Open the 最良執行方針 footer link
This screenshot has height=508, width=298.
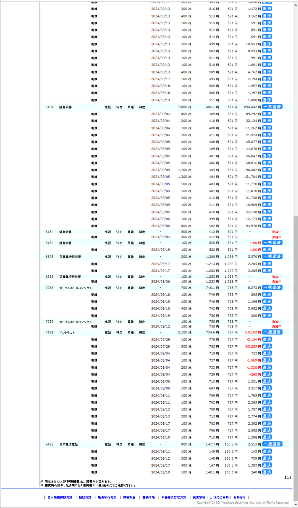coord(107,497)
